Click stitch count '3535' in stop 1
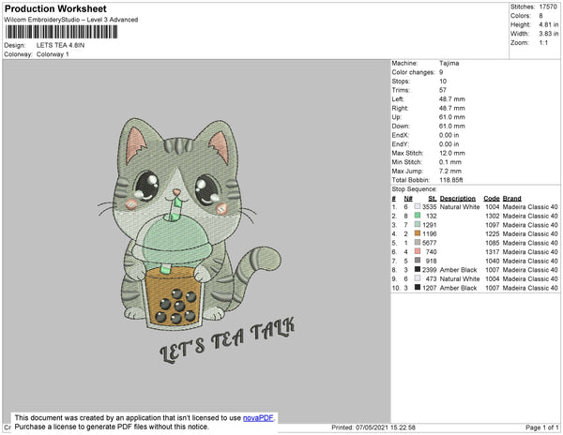This screenshot has width=563, height=435. (429, 207)
